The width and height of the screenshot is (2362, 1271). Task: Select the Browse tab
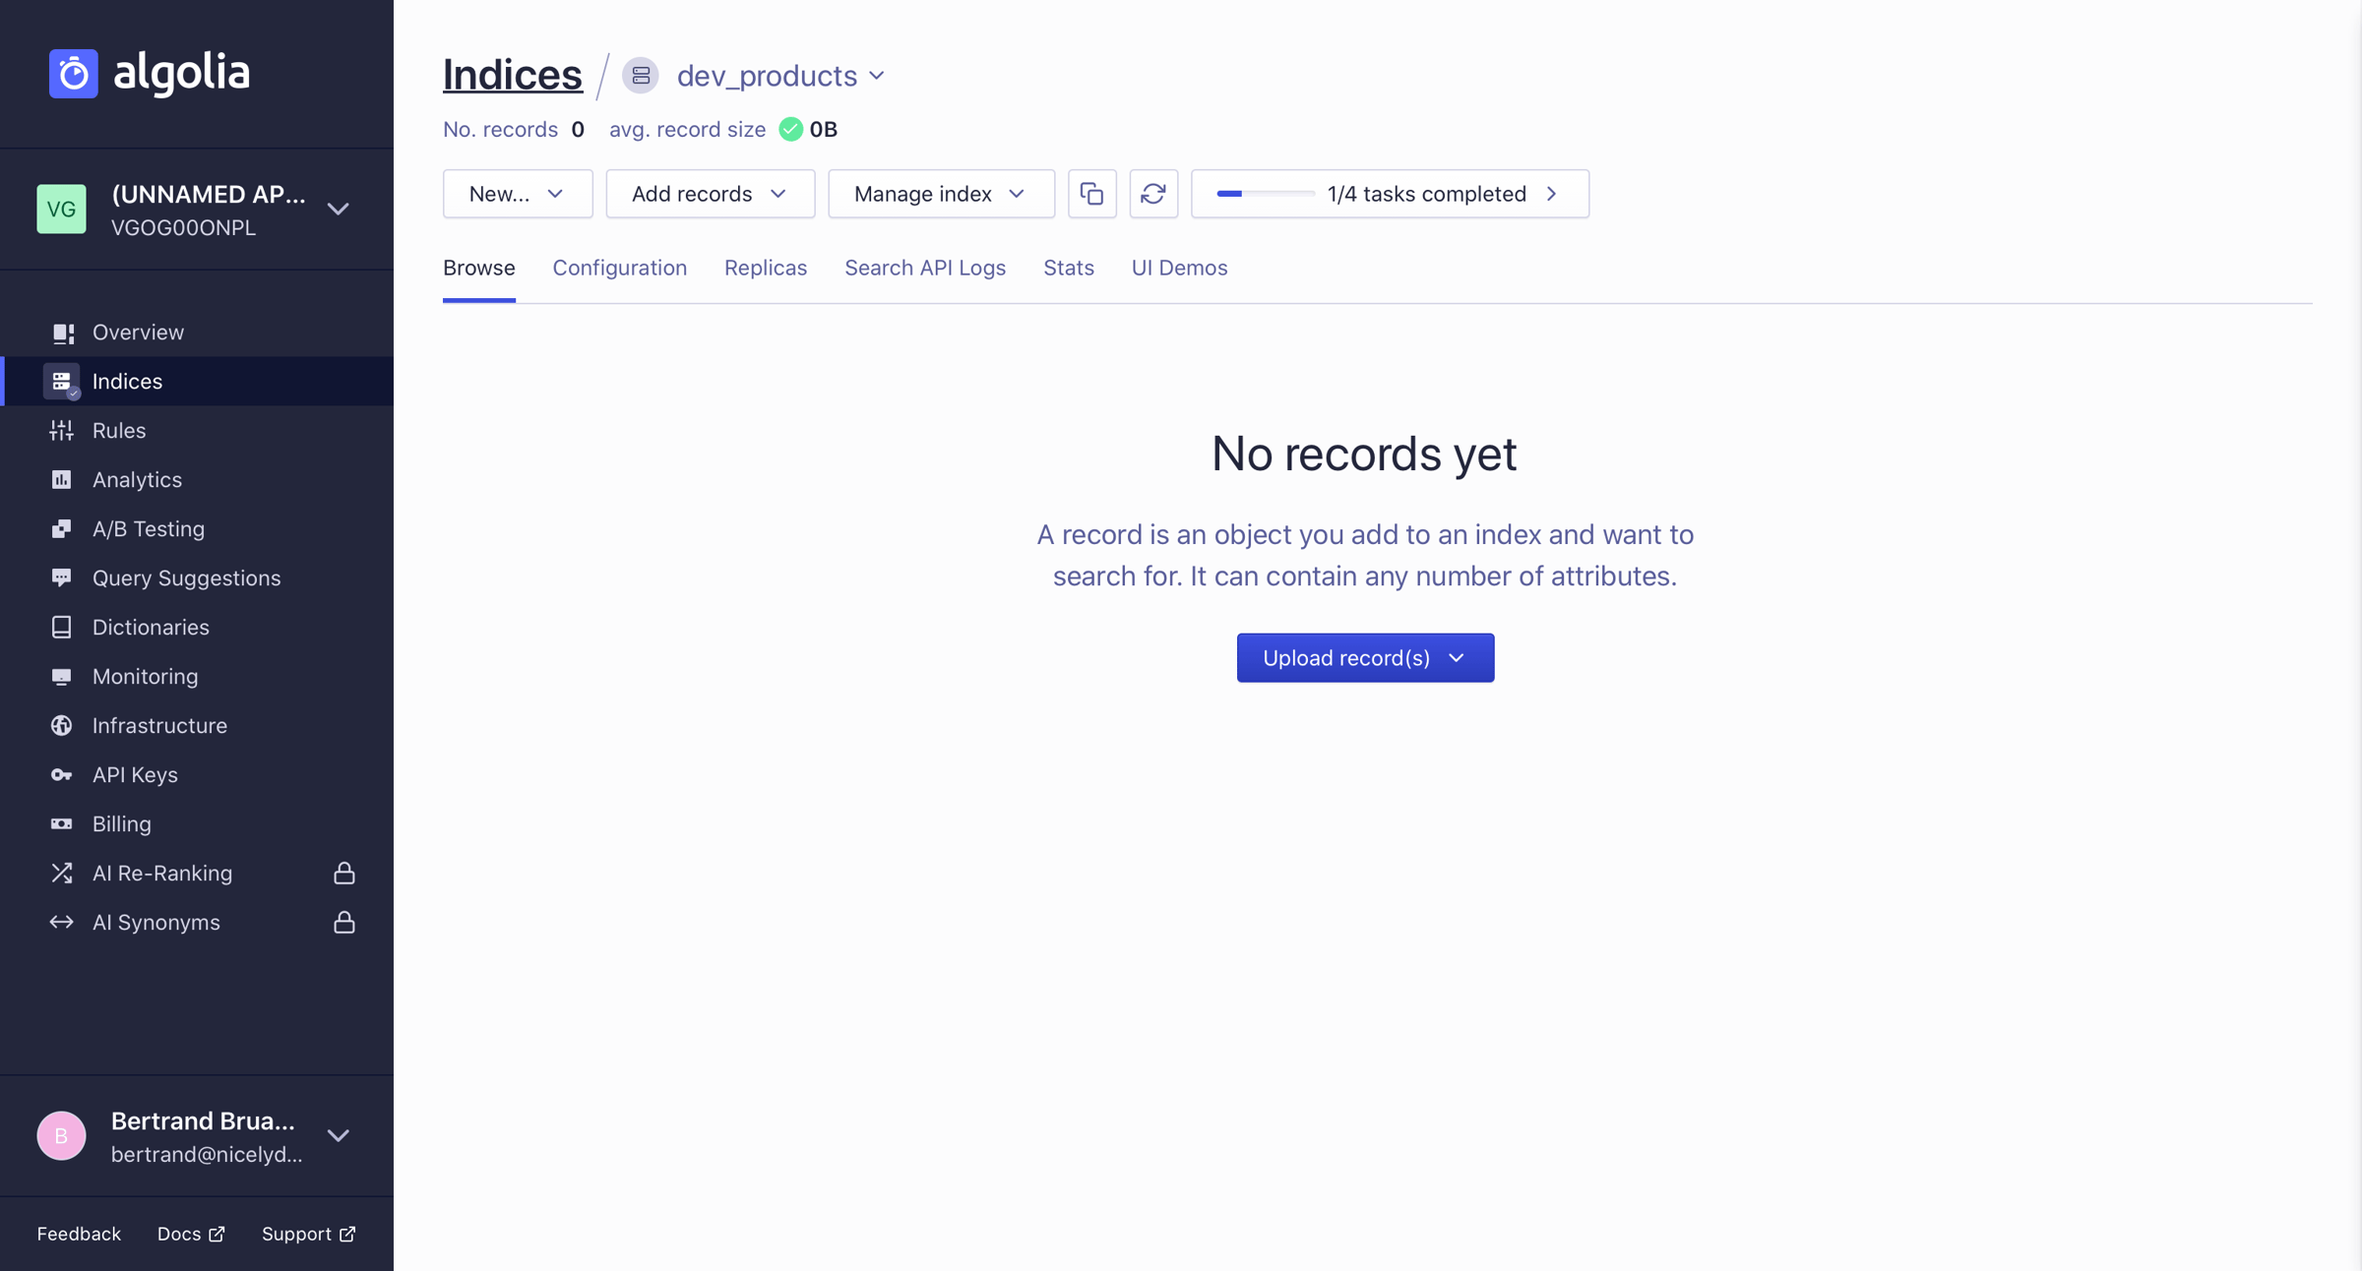pyautogui.click(x=479, y=268)
